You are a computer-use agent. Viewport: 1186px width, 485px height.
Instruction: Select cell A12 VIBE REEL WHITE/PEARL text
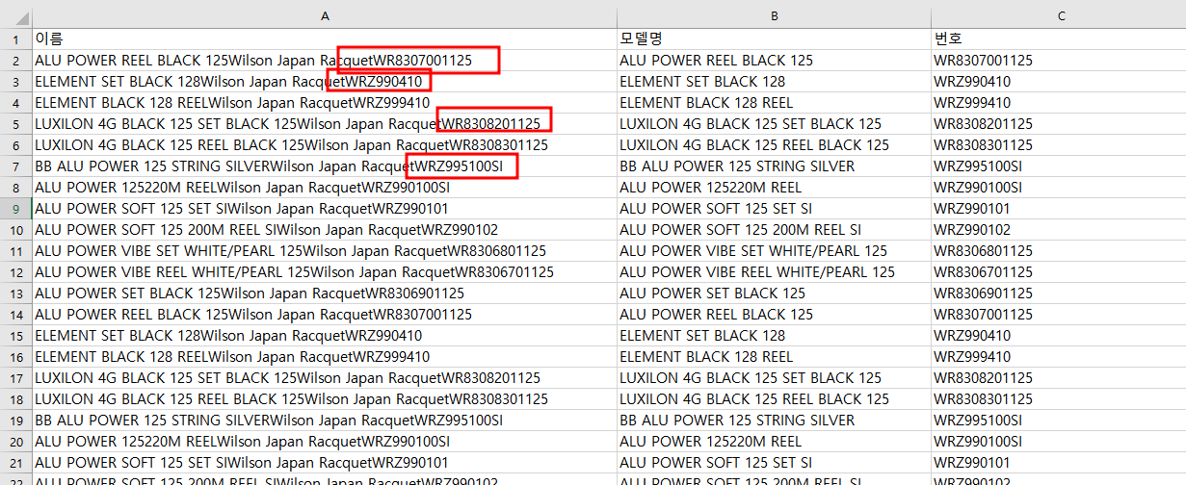[325, 272]
